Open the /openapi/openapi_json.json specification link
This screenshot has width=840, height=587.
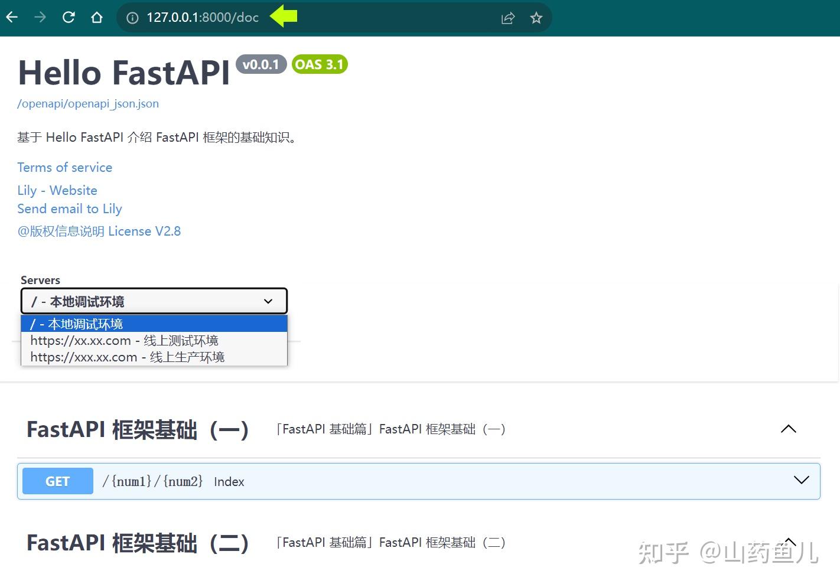(87, 103)
